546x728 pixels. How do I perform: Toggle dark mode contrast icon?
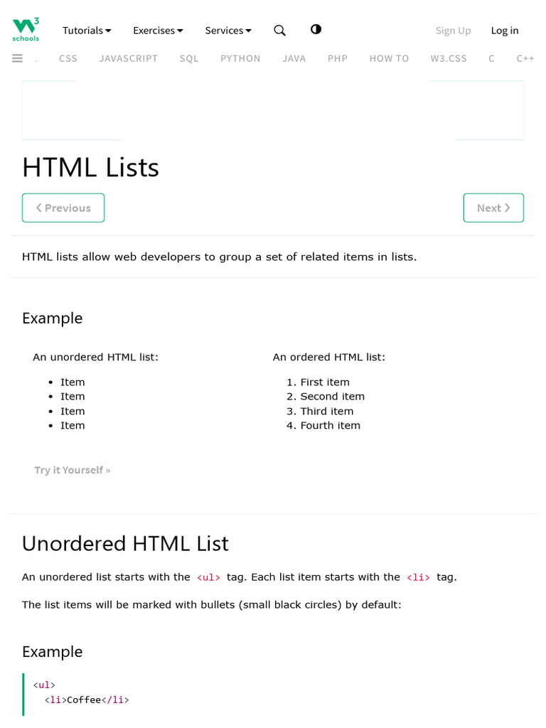click(316, 29)
